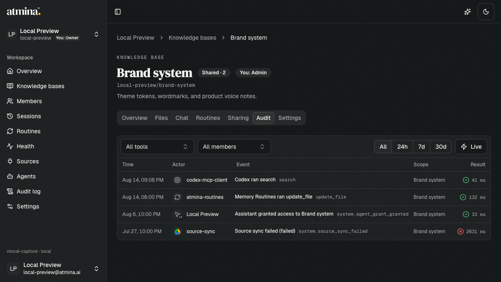Click the Agents robot icon
This screenshot has width=501, height=282.
click(x=10, y=176)
